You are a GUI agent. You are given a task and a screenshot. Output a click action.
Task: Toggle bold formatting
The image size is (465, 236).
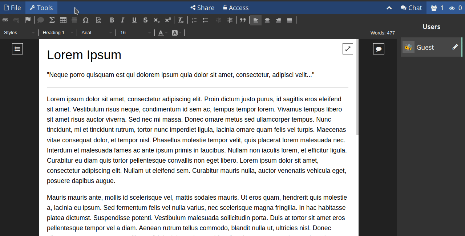[112, 20]
